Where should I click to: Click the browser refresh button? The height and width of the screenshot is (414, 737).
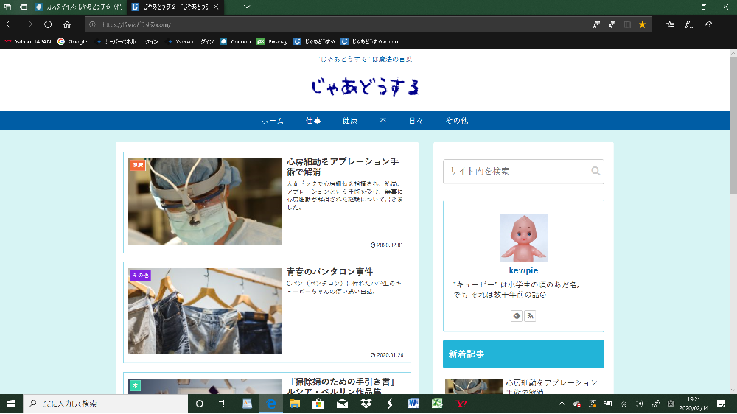tap(48, 24)
